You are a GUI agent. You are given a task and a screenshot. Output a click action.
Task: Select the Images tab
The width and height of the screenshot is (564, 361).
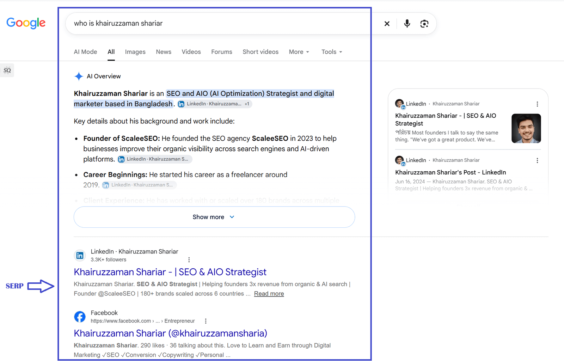click(x=135, y=52)
